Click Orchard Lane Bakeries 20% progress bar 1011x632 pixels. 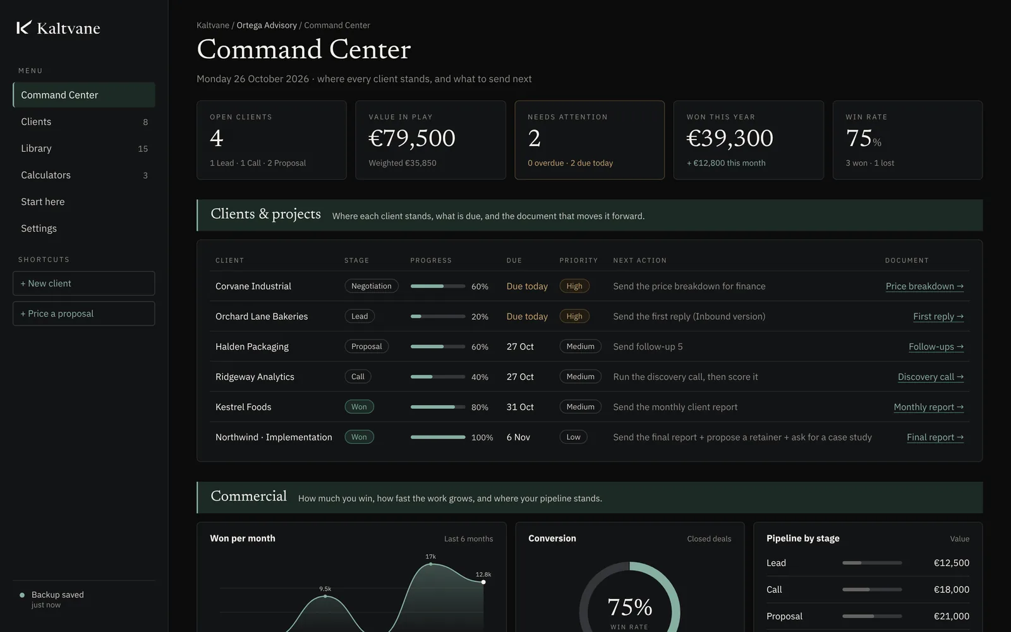438,317
